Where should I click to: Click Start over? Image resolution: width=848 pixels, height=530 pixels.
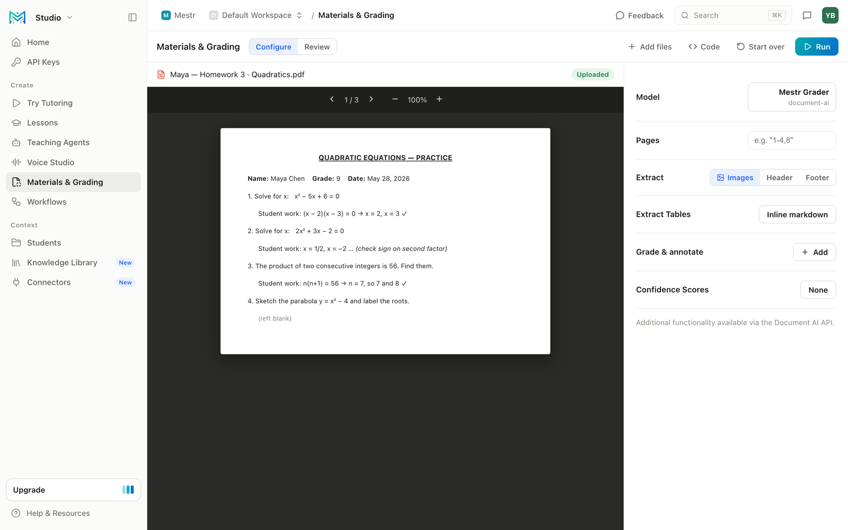click(761, 47)
